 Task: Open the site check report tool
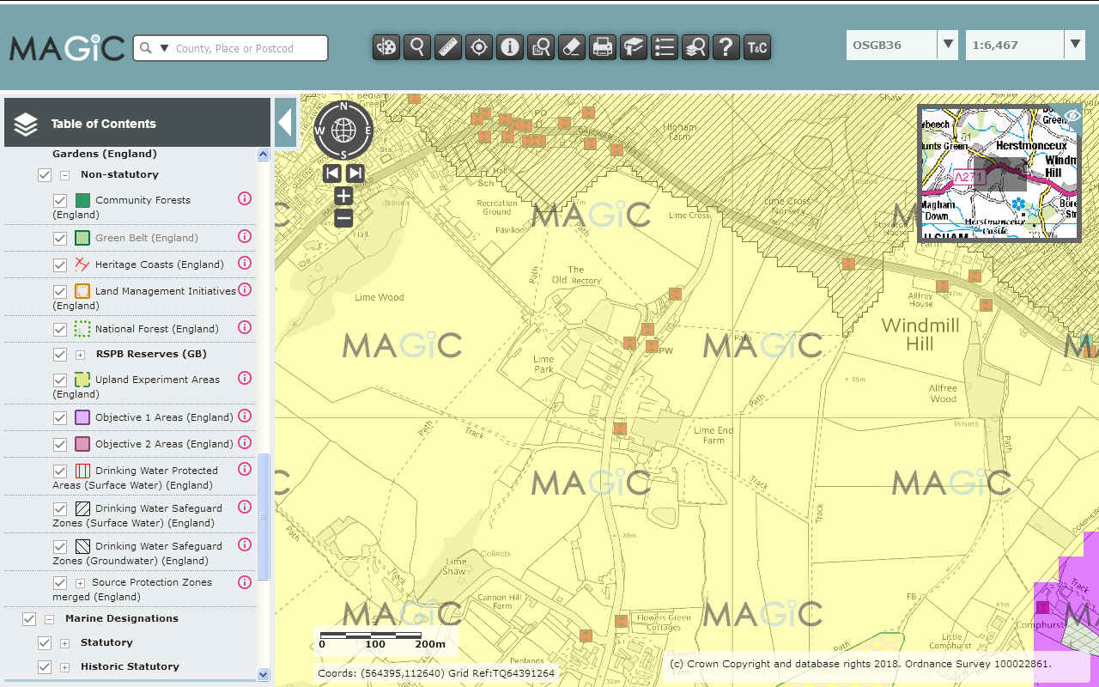[x=541, y=47]
